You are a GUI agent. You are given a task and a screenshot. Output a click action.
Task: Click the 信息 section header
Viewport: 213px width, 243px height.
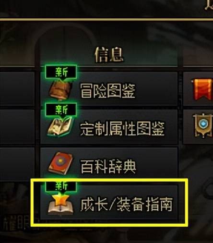point(109,54)
